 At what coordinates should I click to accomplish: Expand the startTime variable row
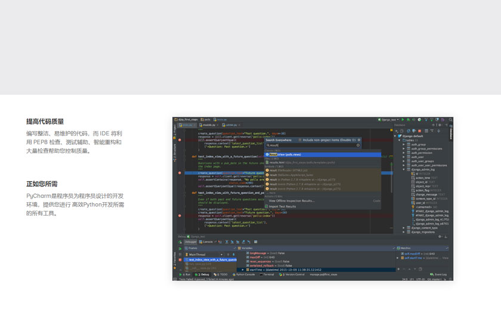click(x=243, y=269)
